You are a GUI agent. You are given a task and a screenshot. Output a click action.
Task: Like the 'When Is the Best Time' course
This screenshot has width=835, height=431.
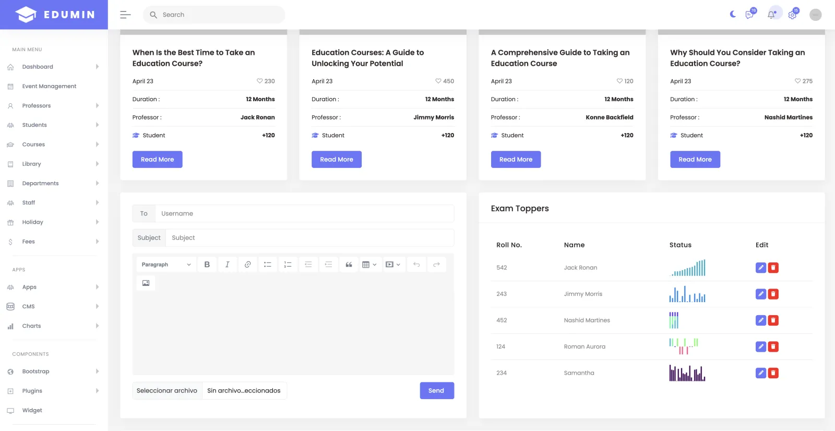[259, 81]
